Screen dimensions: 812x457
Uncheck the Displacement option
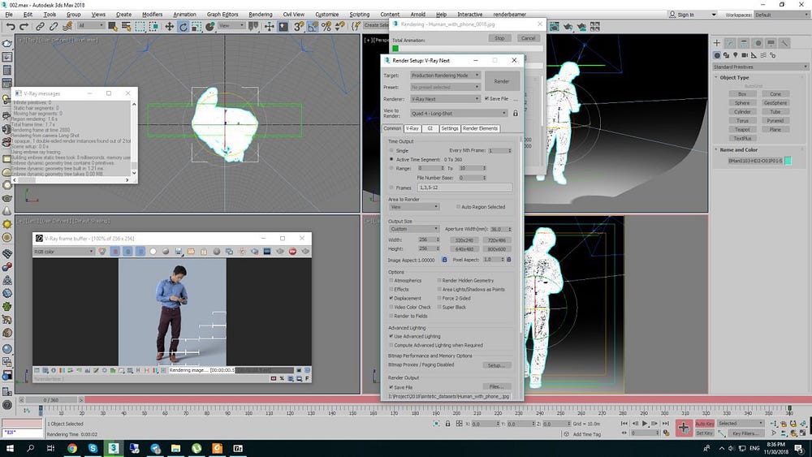click(391, 298)
